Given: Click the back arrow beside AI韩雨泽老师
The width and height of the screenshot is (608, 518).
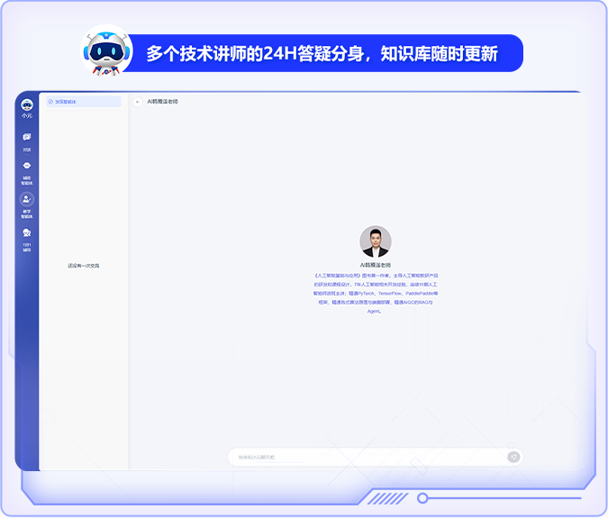Looking at the screenshot, I should (138, 102).
